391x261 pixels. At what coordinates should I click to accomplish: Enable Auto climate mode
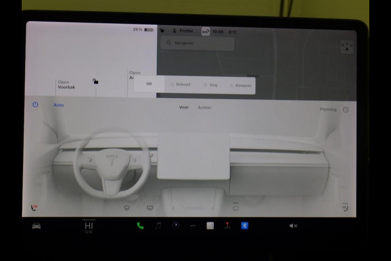point(58,105)
